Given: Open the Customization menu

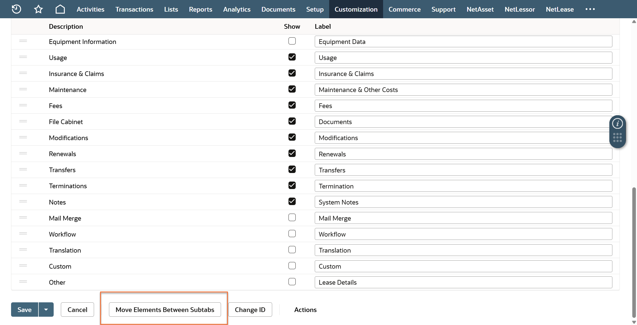Looking at the screenshot, I should (356, 9).
